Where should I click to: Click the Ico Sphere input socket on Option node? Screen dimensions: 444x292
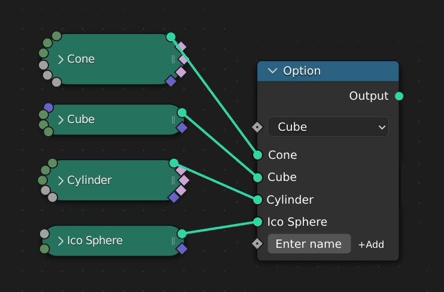coord(257,222)
